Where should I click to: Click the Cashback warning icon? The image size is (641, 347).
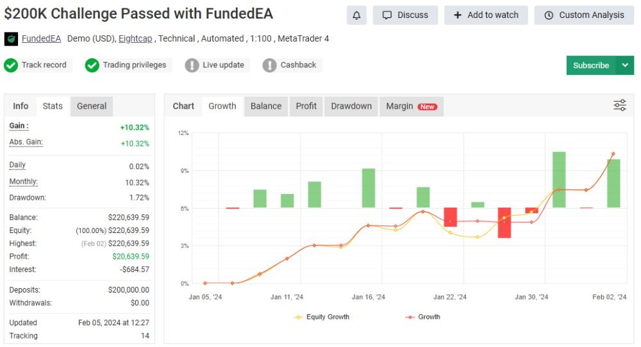coord(270,65)
